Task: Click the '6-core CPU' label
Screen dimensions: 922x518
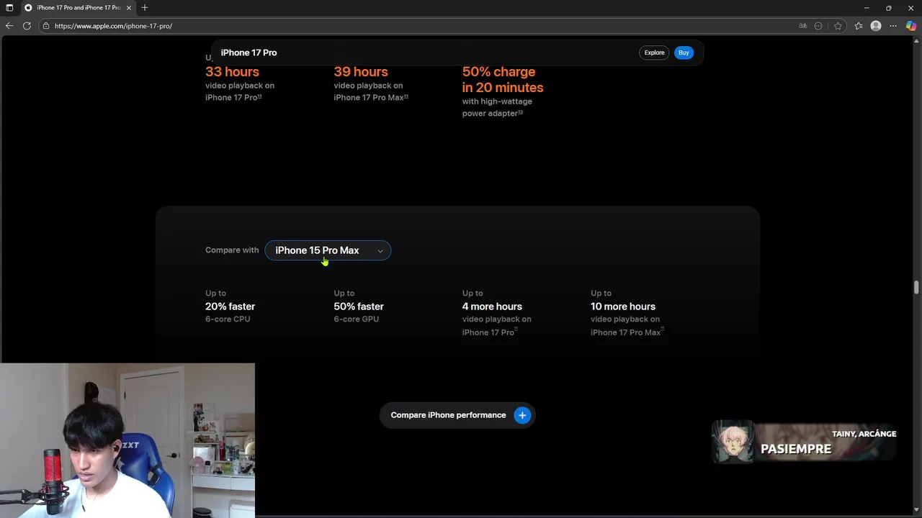Action: (x=228, y=319)
